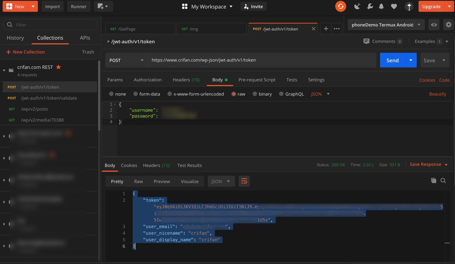The height and width of the screenshot is (264, 455).
Task: Open the environment selector dropdown
Action: click(386, 25)
